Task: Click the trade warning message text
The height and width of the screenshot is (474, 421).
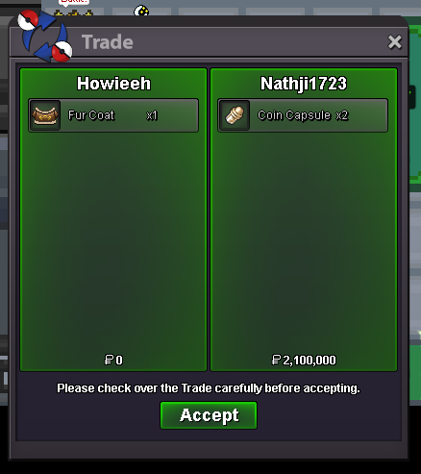Action: [209, 388]
